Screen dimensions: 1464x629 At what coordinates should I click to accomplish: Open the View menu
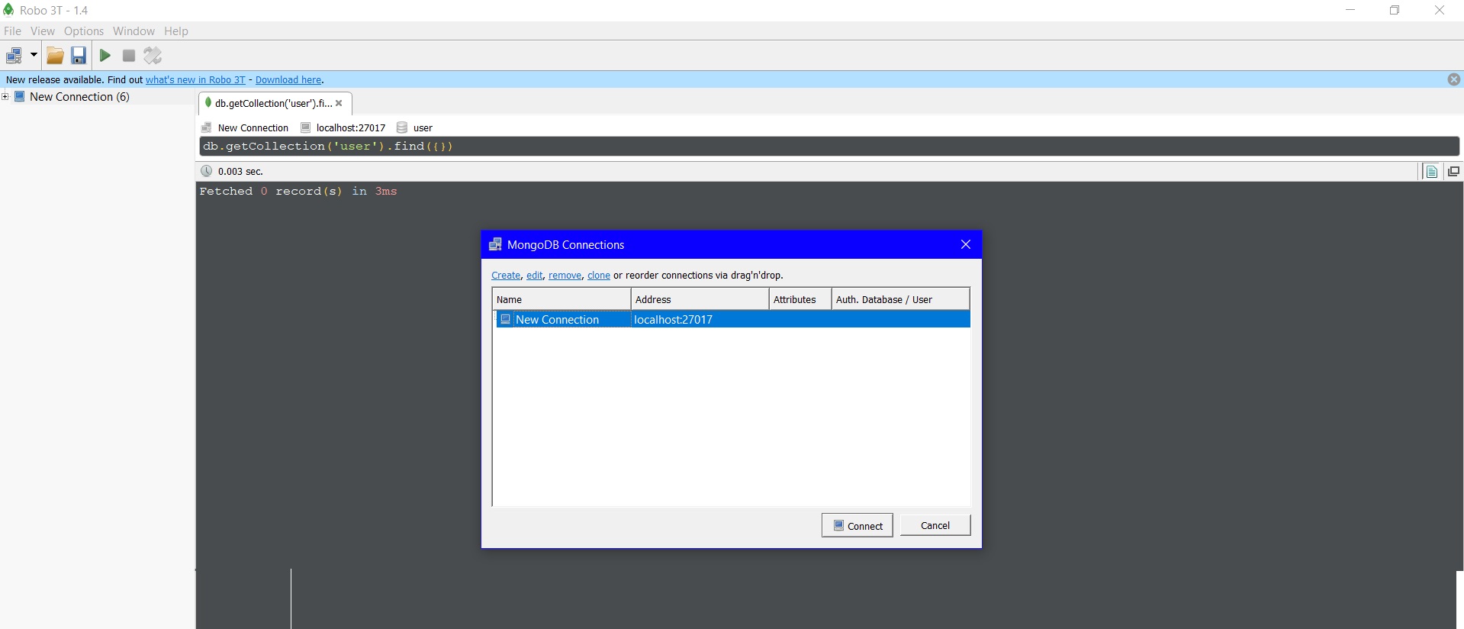pyautogui.click(x=43, y=31)
